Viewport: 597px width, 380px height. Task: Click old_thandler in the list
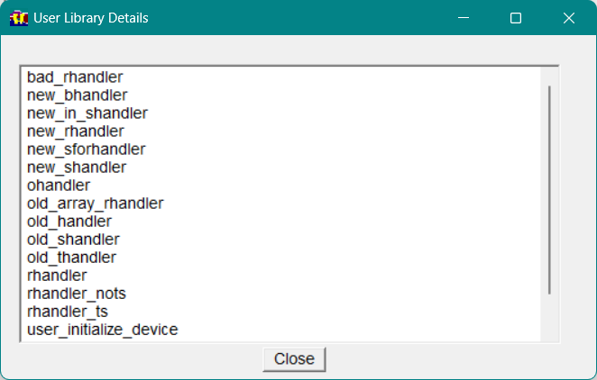pos(71,258)
